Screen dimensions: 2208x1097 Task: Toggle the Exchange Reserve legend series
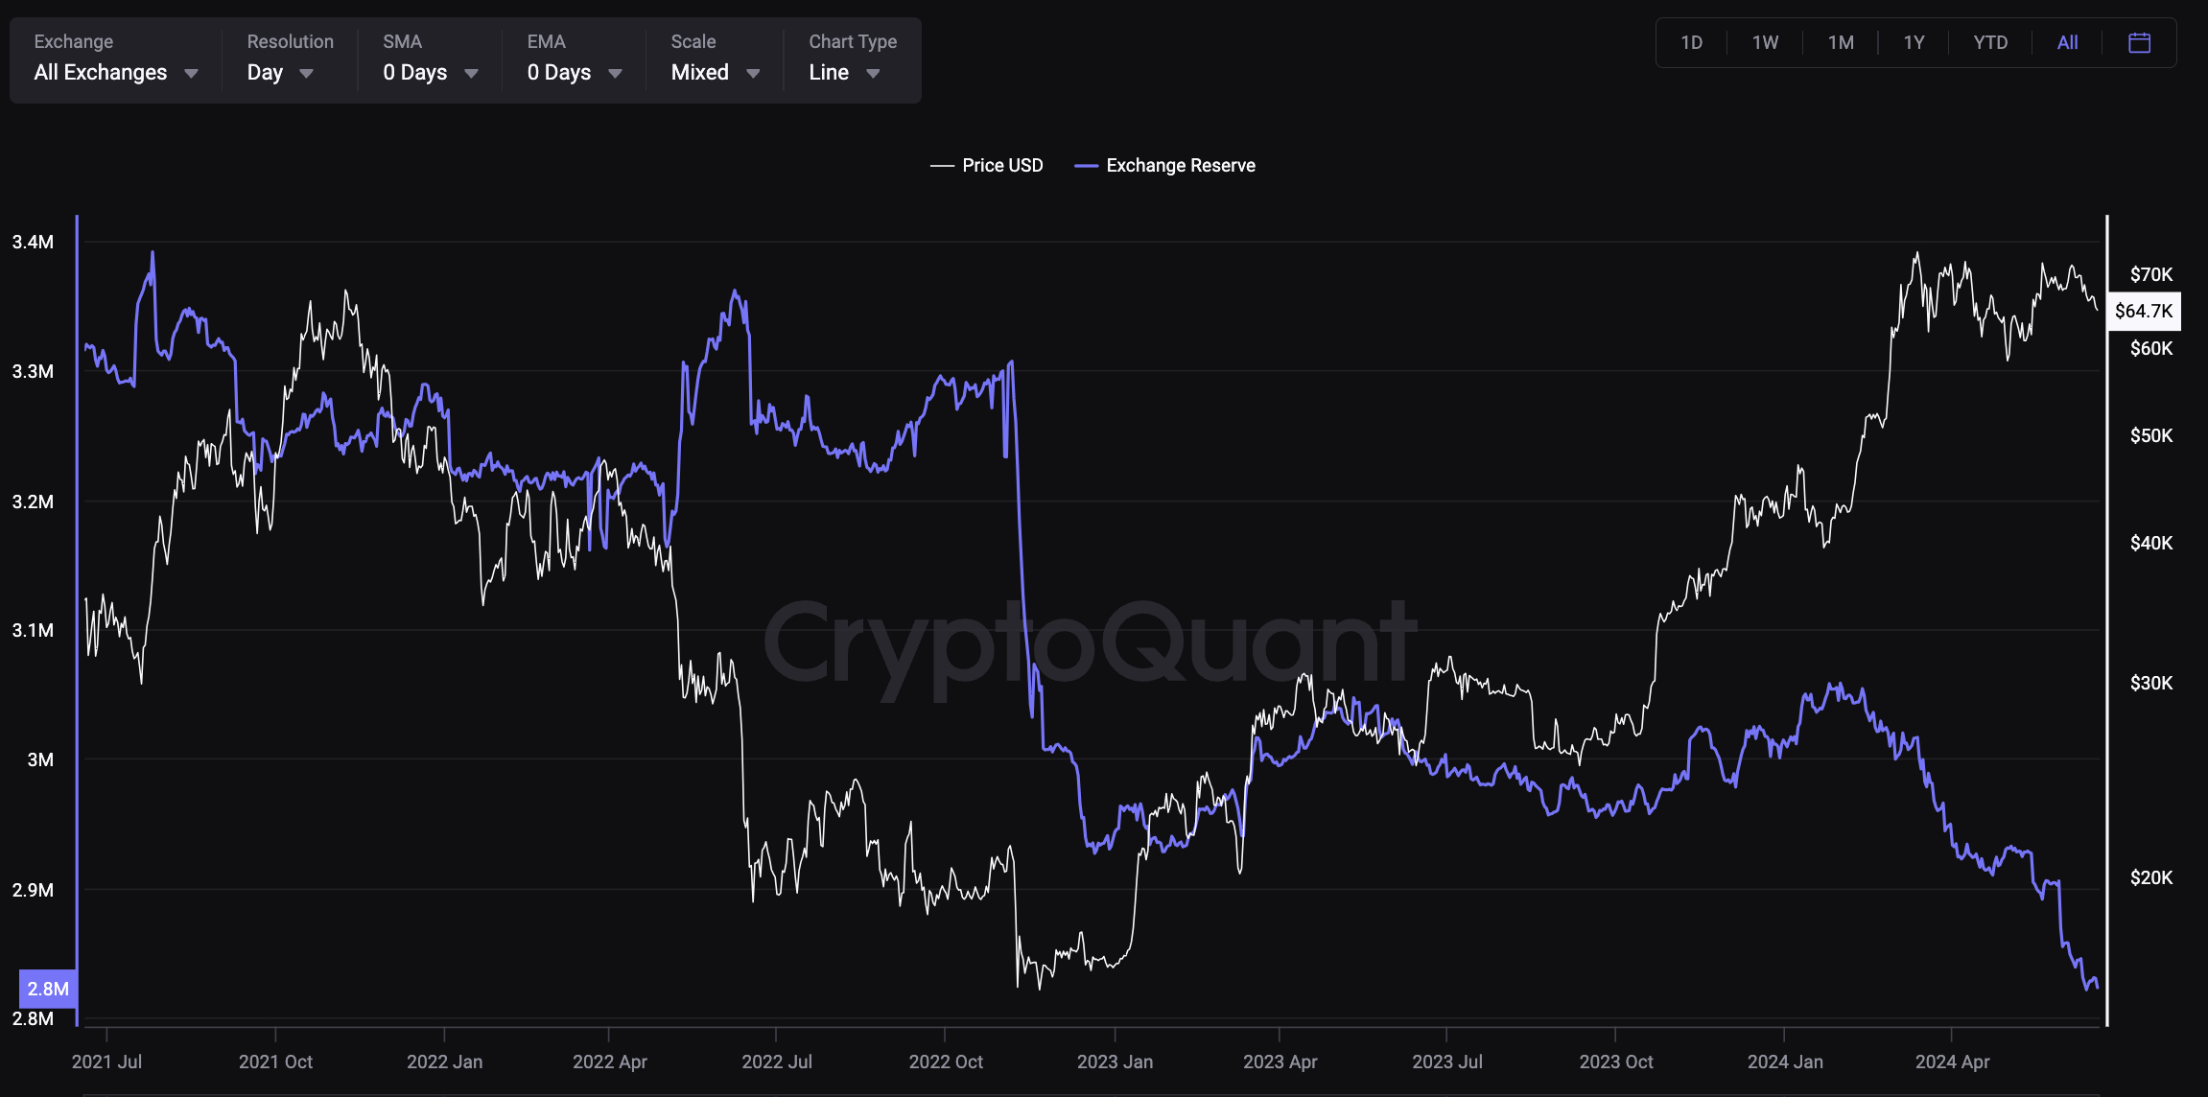[1180, 166]
